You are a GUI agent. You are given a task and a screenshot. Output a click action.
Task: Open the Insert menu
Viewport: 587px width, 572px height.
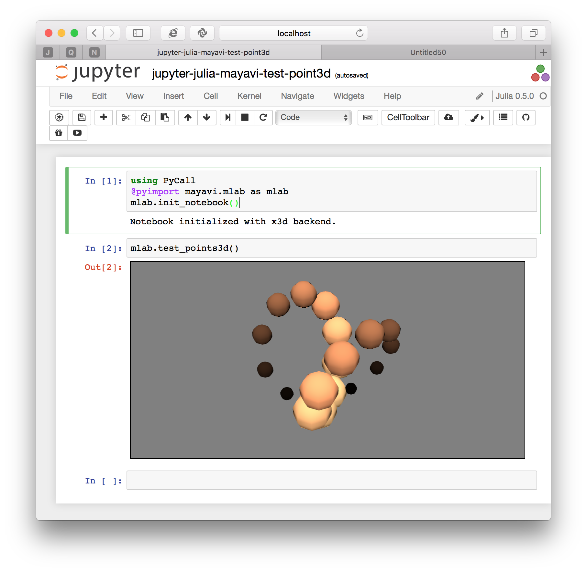[x=173, y=96]
